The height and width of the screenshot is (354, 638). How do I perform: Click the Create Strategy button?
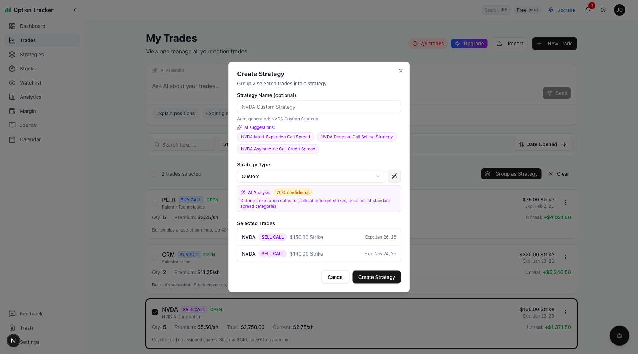point(376,277)
